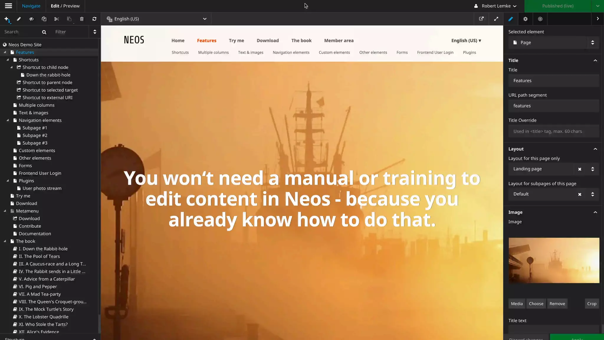
Task: Open the Download menu item on site
Action: [x=267, y=41]
